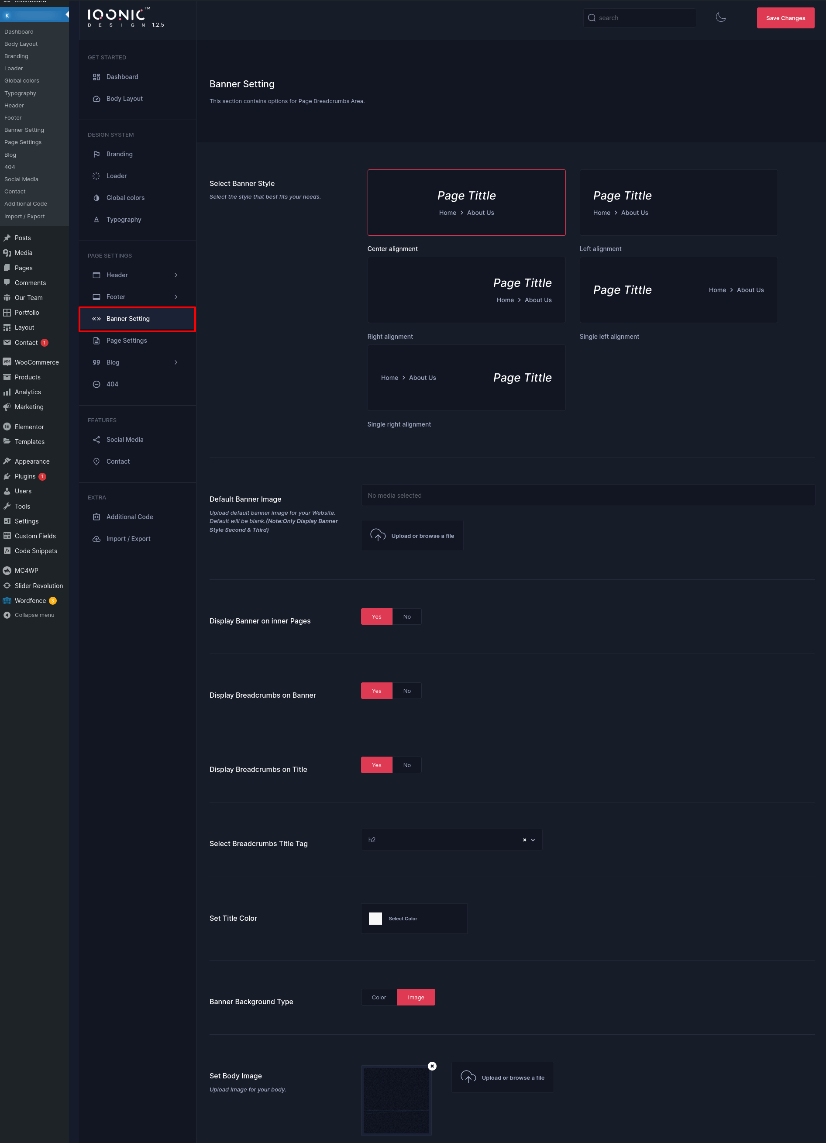Viewport: 826px width, 1143px height.
Task: Remove the Set Body Image thumbnail
Action: pyautogui.click(x=432, y=1066)
